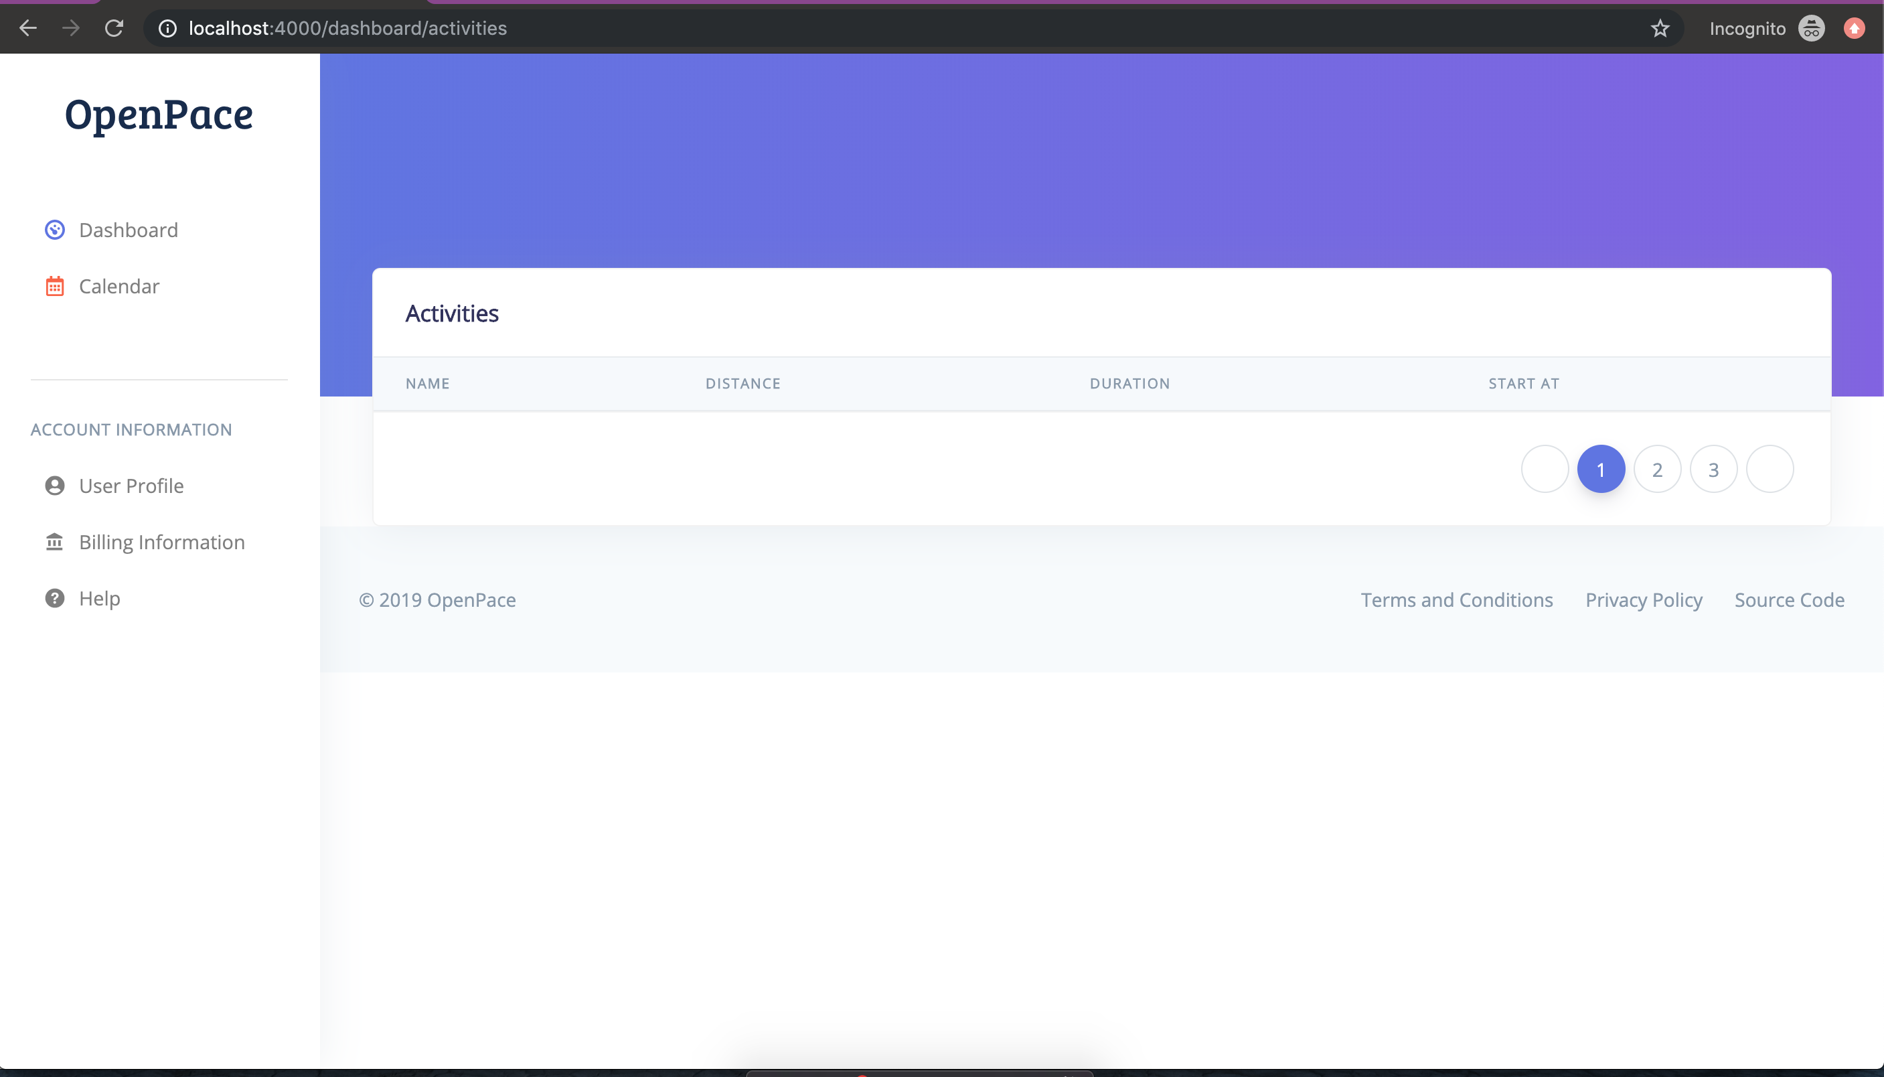Go to pagination page 2

tap(1657, 470)
